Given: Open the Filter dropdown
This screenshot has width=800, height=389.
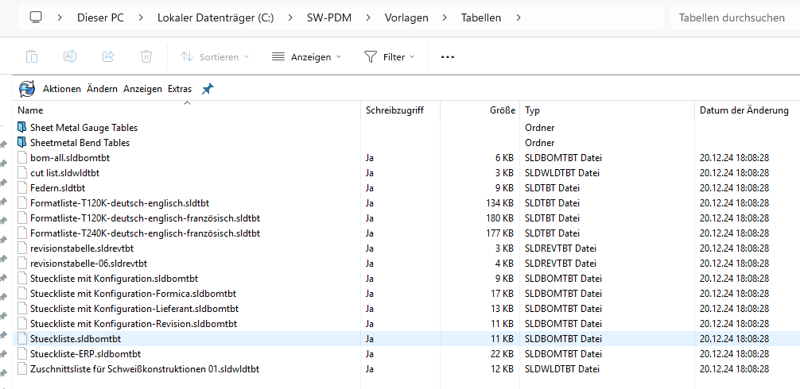Looking at the screenshot, I should coord(390,56).
